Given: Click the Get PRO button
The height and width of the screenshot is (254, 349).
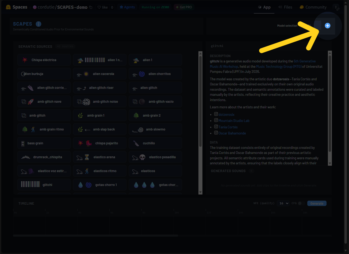Looking at the screenshot, I should pyautogui.click(x=184, y=7).
